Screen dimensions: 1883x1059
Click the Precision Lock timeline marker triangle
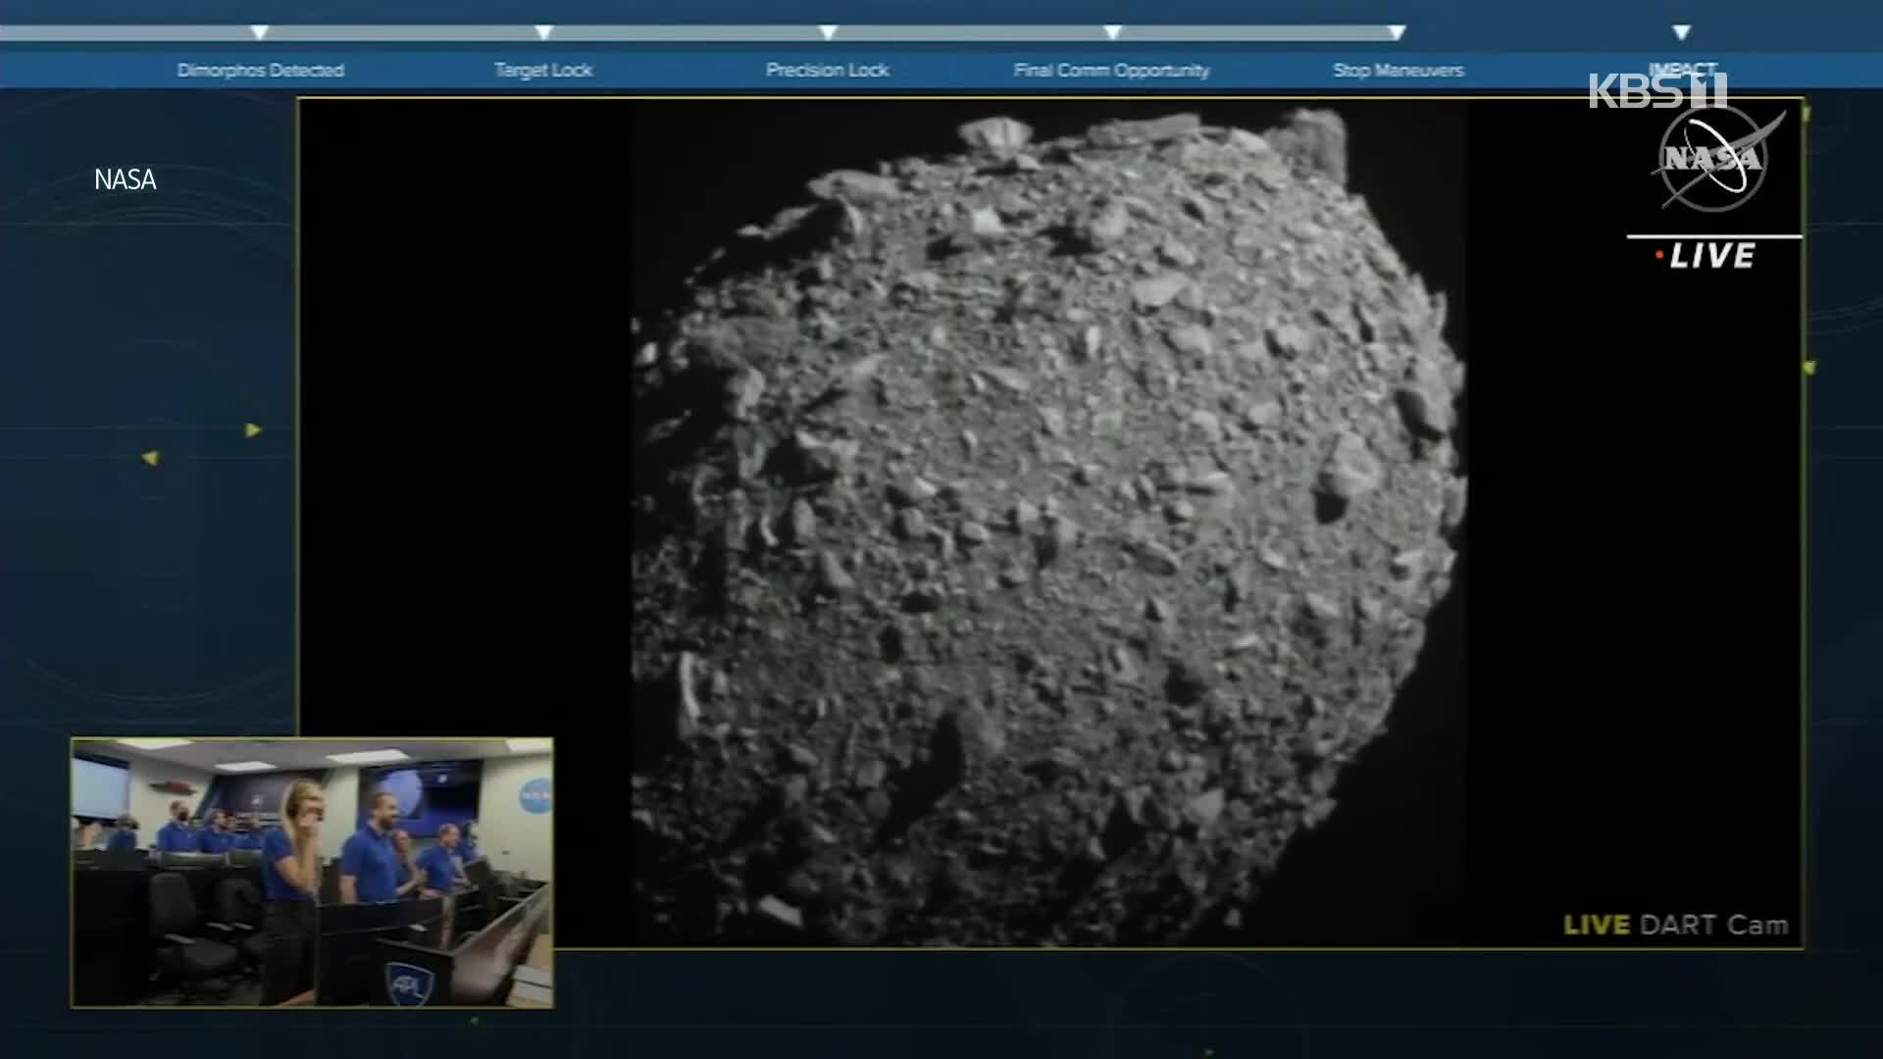(829, 33)
